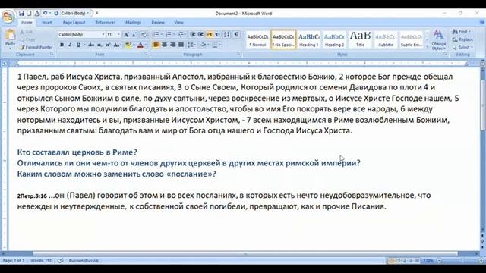The image size is (486, 273).
Task: Open the numbering list dropdown
Action: coord(174,34)
